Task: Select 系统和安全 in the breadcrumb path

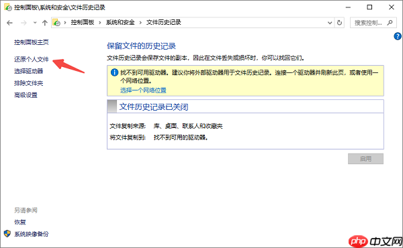Action: tap(120, 23)
